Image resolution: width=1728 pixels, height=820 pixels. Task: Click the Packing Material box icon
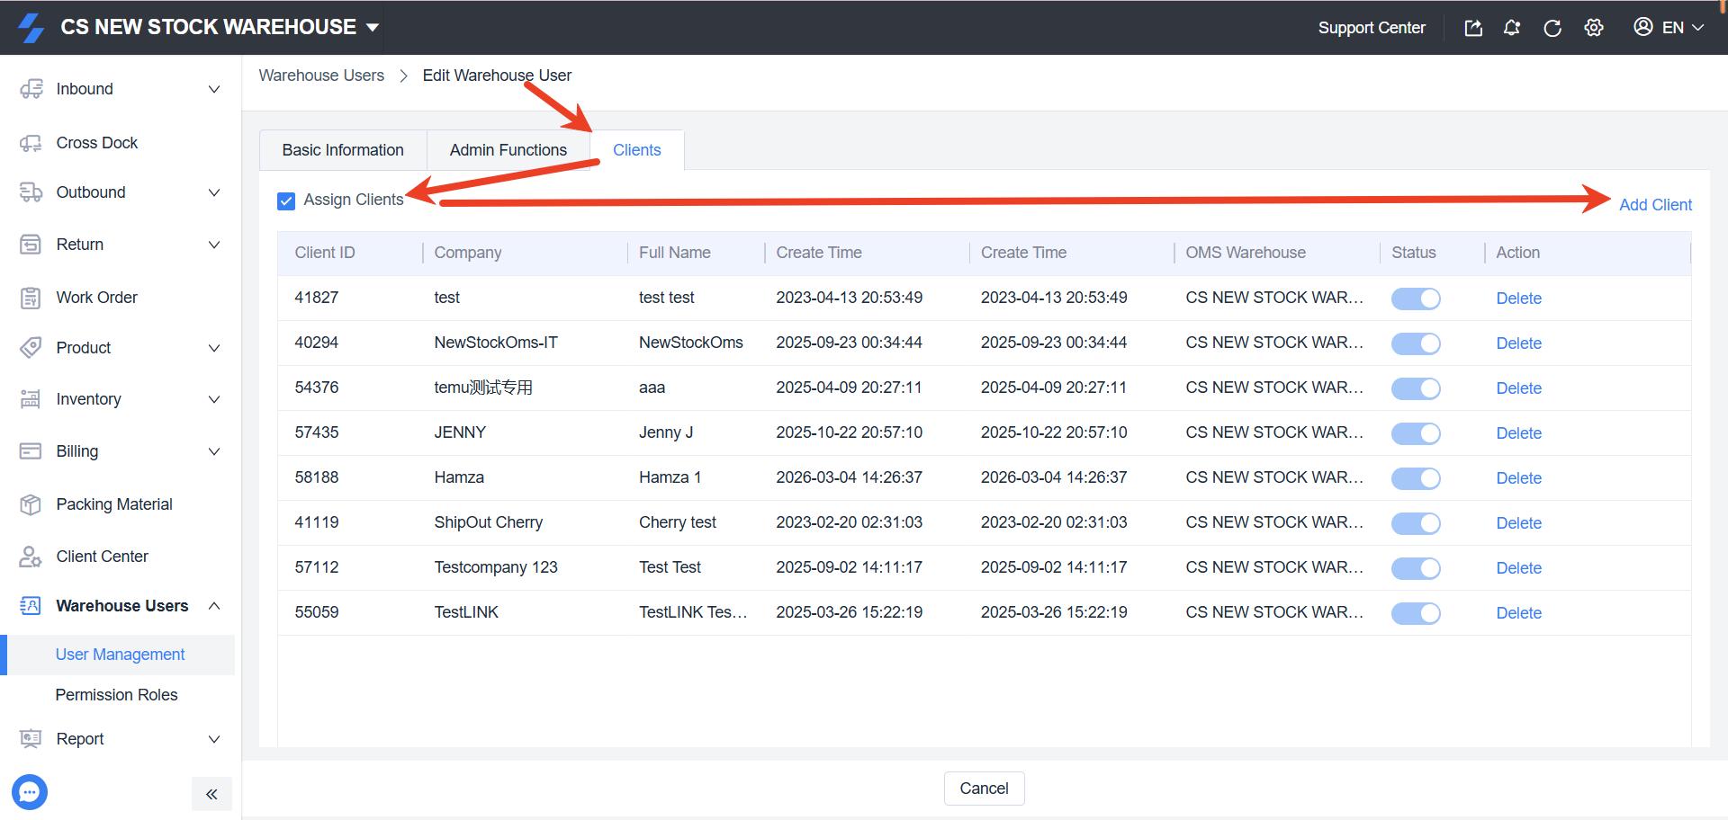click(x=31, y=504)
